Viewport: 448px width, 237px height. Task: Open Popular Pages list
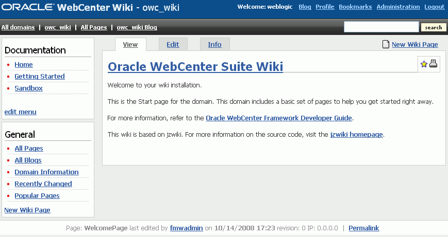coord(37,196)
